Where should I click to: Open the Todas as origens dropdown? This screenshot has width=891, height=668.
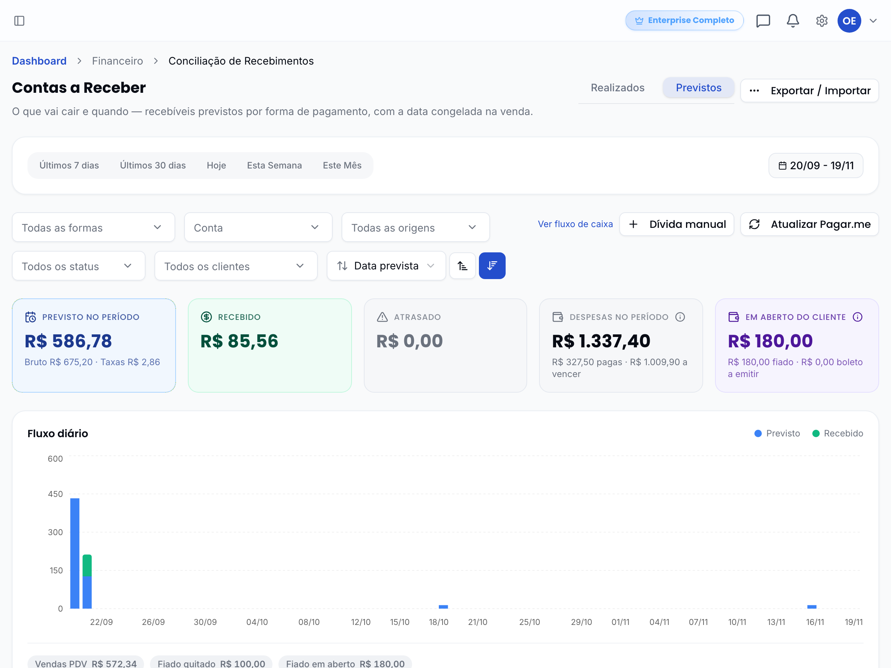coord(415,227)
